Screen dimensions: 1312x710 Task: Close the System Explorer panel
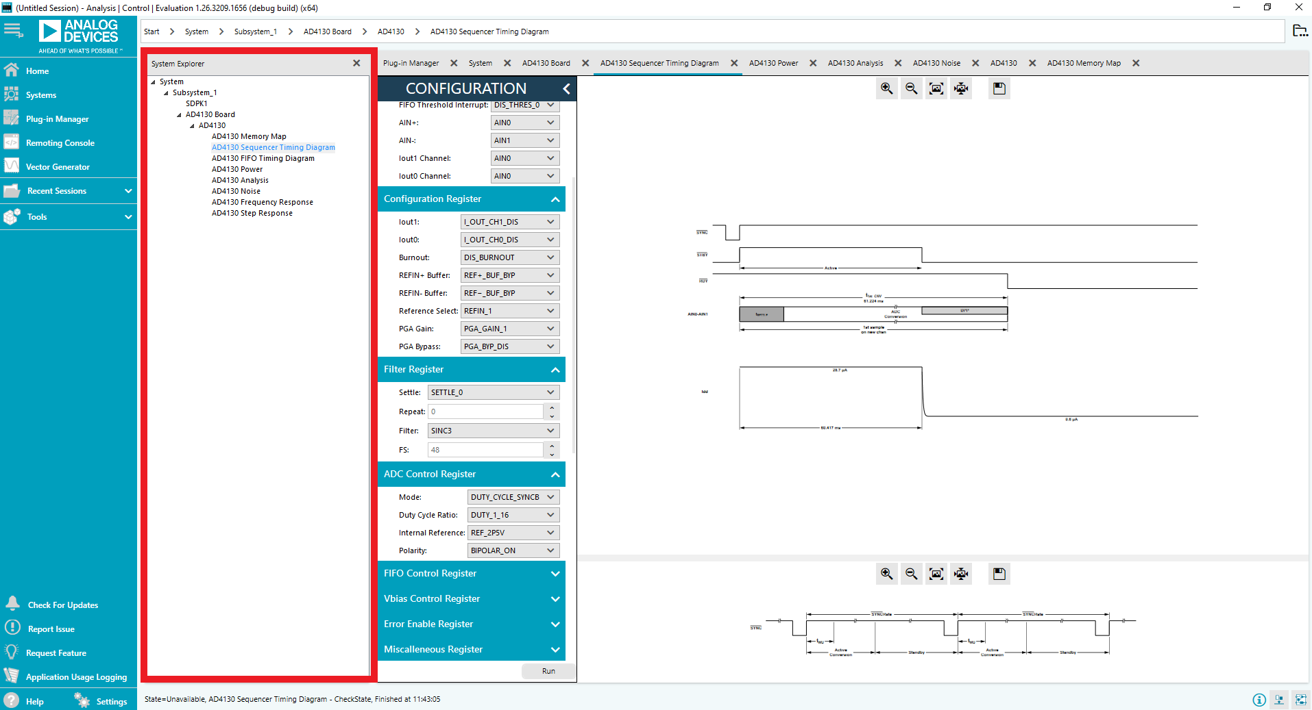pos(356,63)
